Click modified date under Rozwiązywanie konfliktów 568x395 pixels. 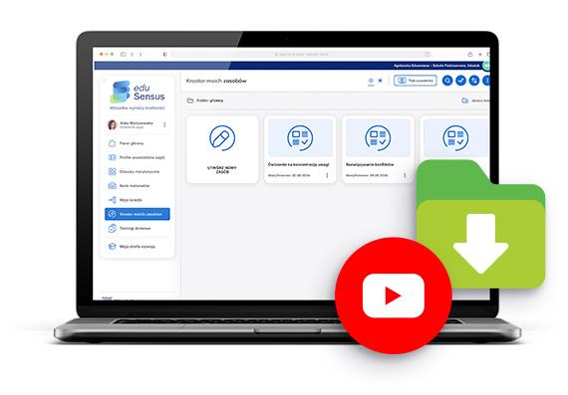coord(367,175)
